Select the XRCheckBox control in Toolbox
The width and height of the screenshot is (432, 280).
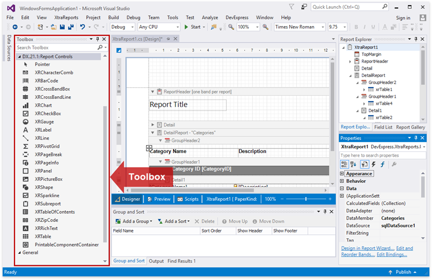[48, 113]
